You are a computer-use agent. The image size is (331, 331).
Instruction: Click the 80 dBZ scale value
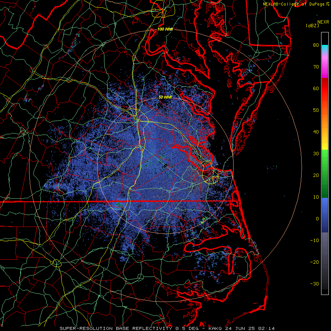pos(316,45)
